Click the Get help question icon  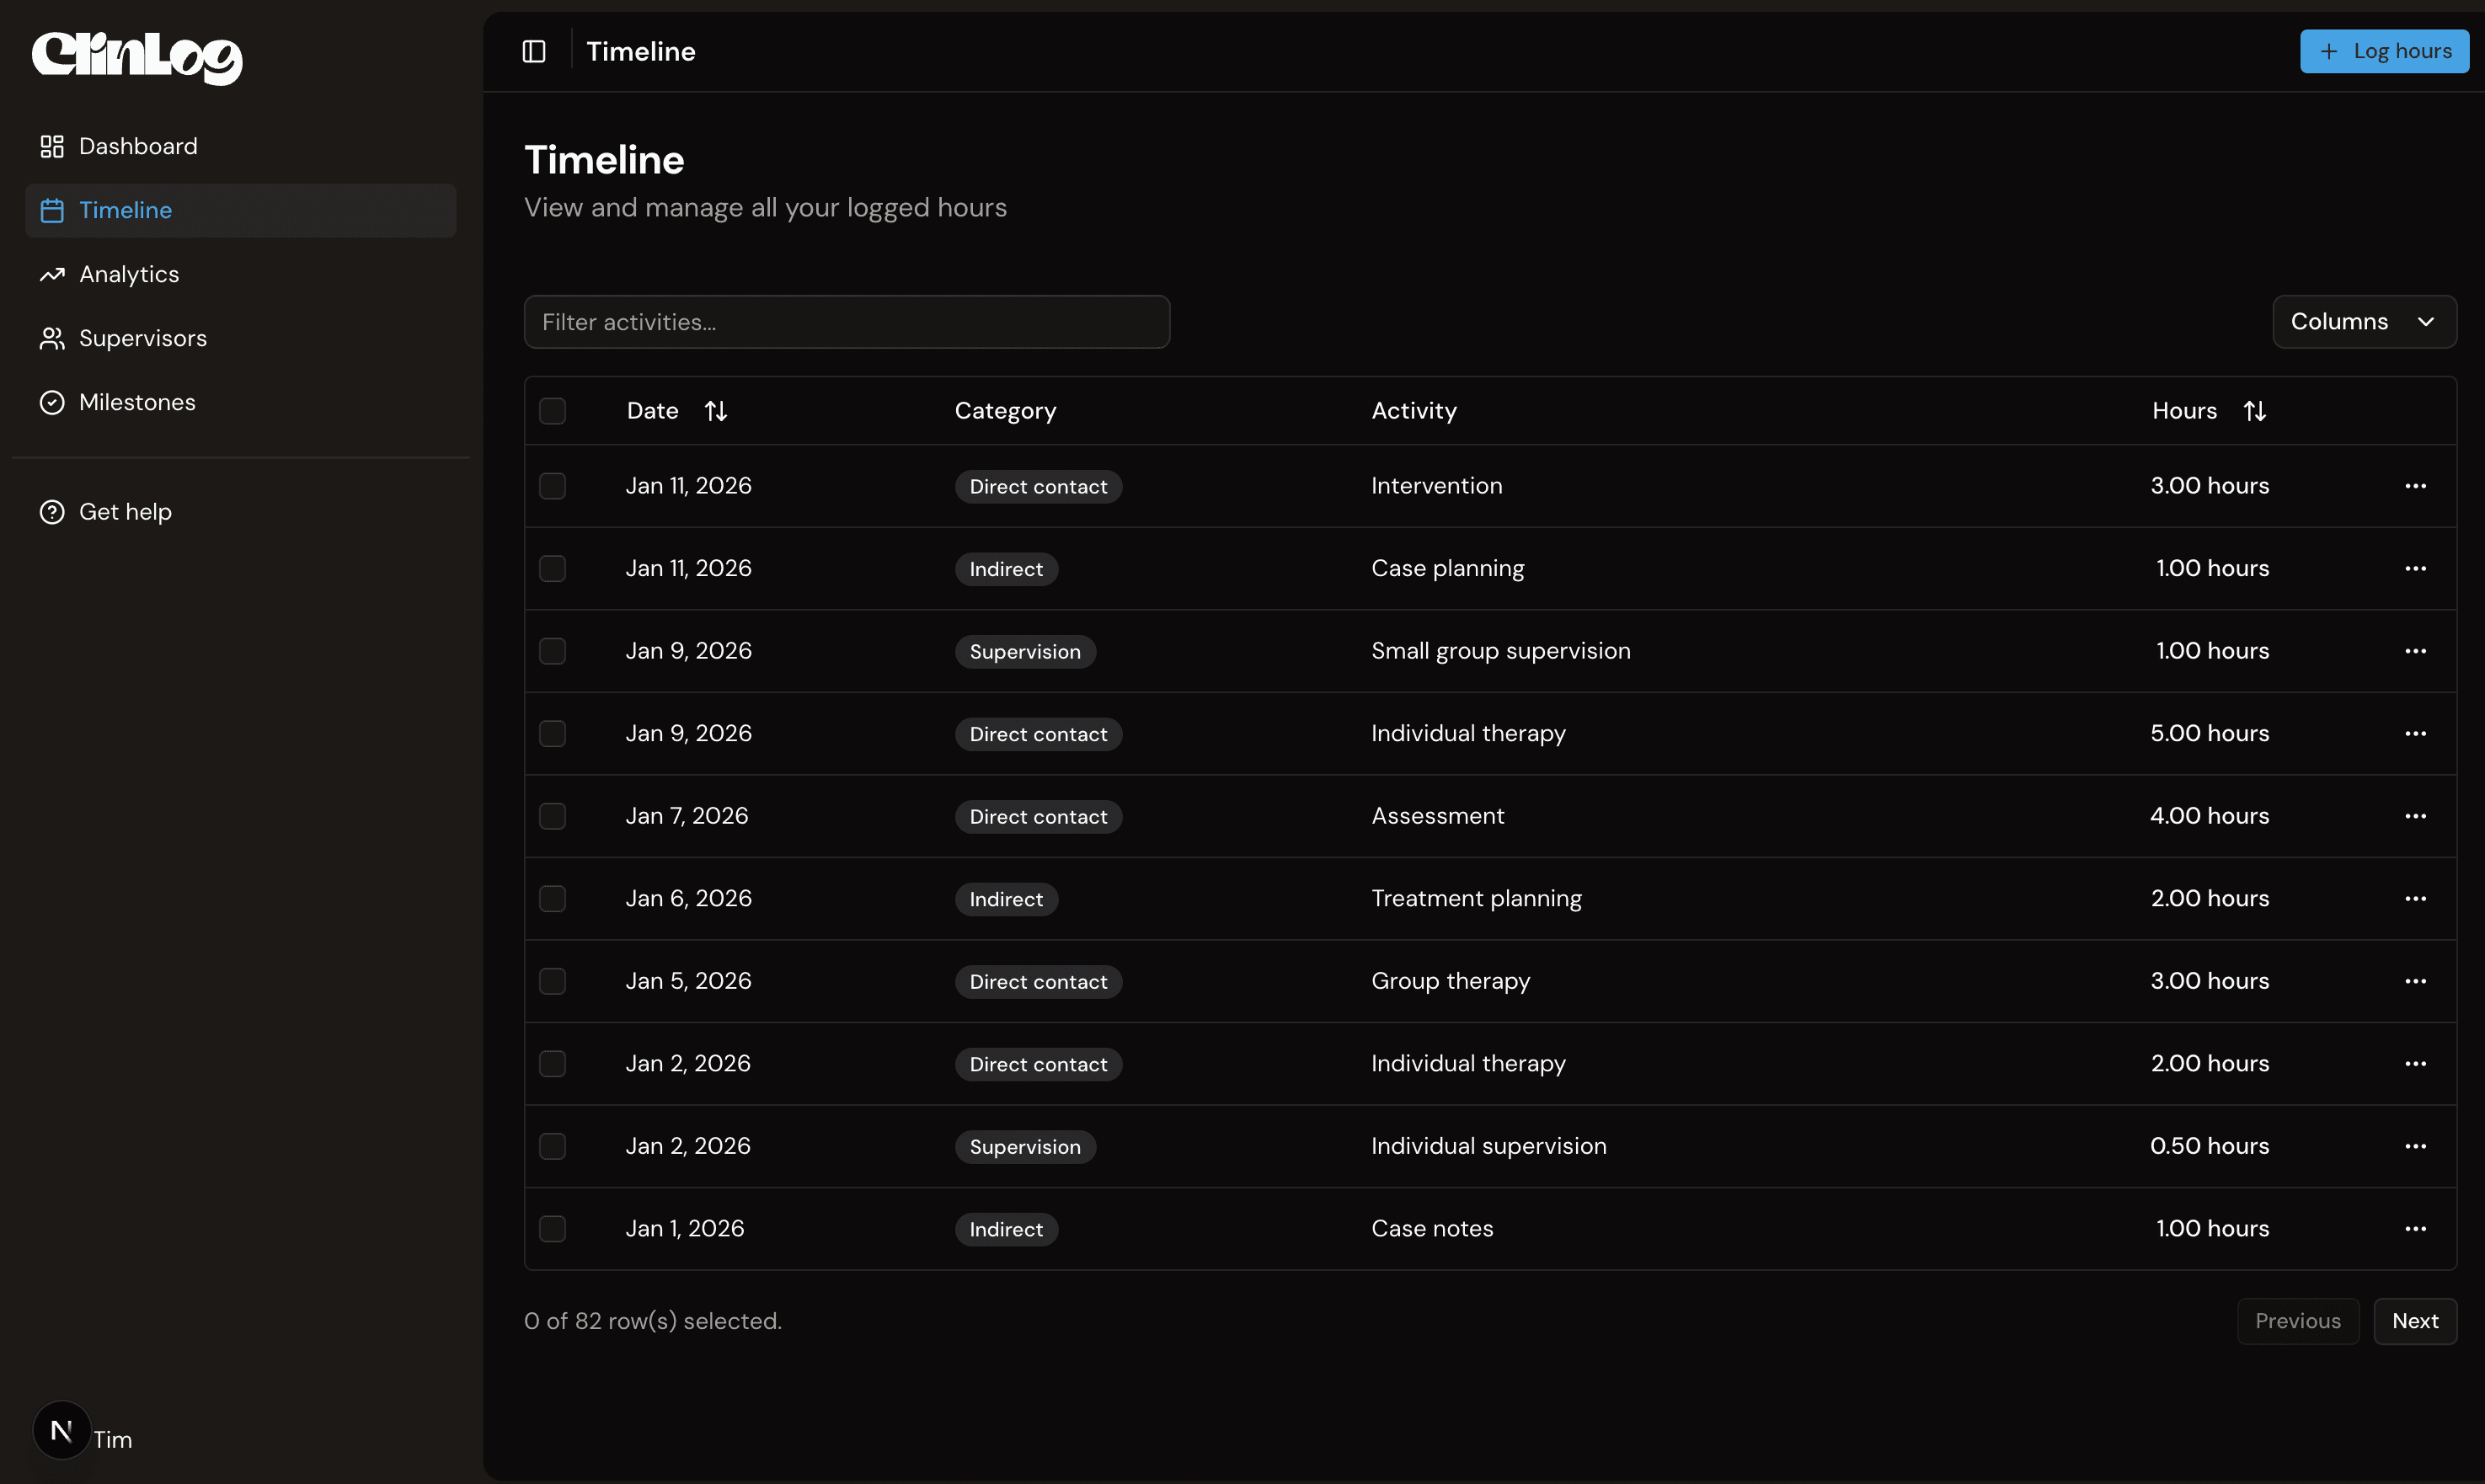click(52, 512)
